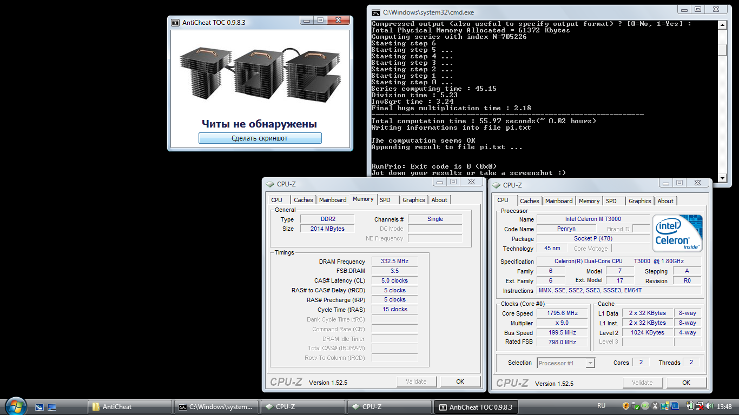Open Mainboard tab in Processor CPU-Z window
The image size is (739, 415).
(x=559, y=201)
